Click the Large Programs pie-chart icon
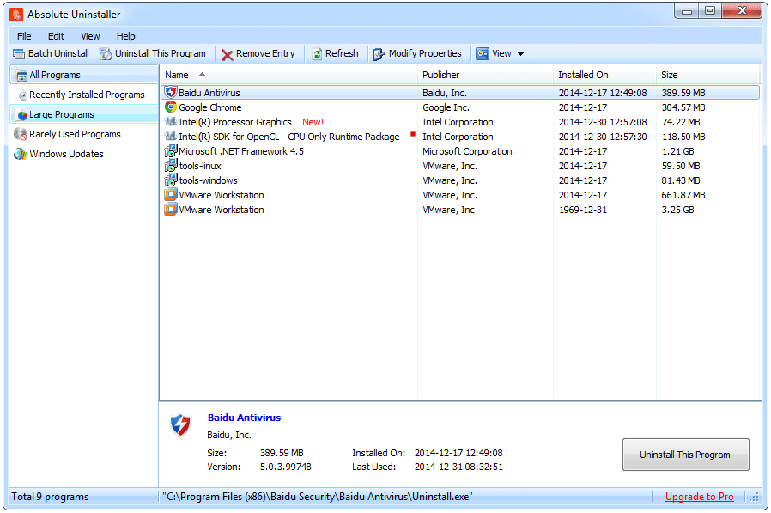This screenshot has height=513, width=771. [21, 114]
